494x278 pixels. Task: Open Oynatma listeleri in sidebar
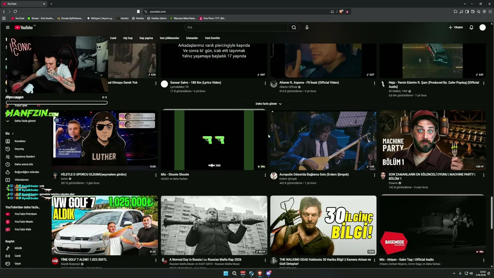point(25,157)
